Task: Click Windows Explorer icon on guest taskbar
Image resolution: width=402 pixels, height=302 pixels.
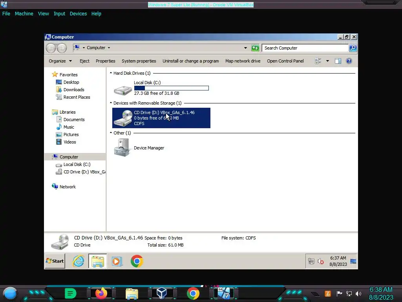Action: [98, 261]
